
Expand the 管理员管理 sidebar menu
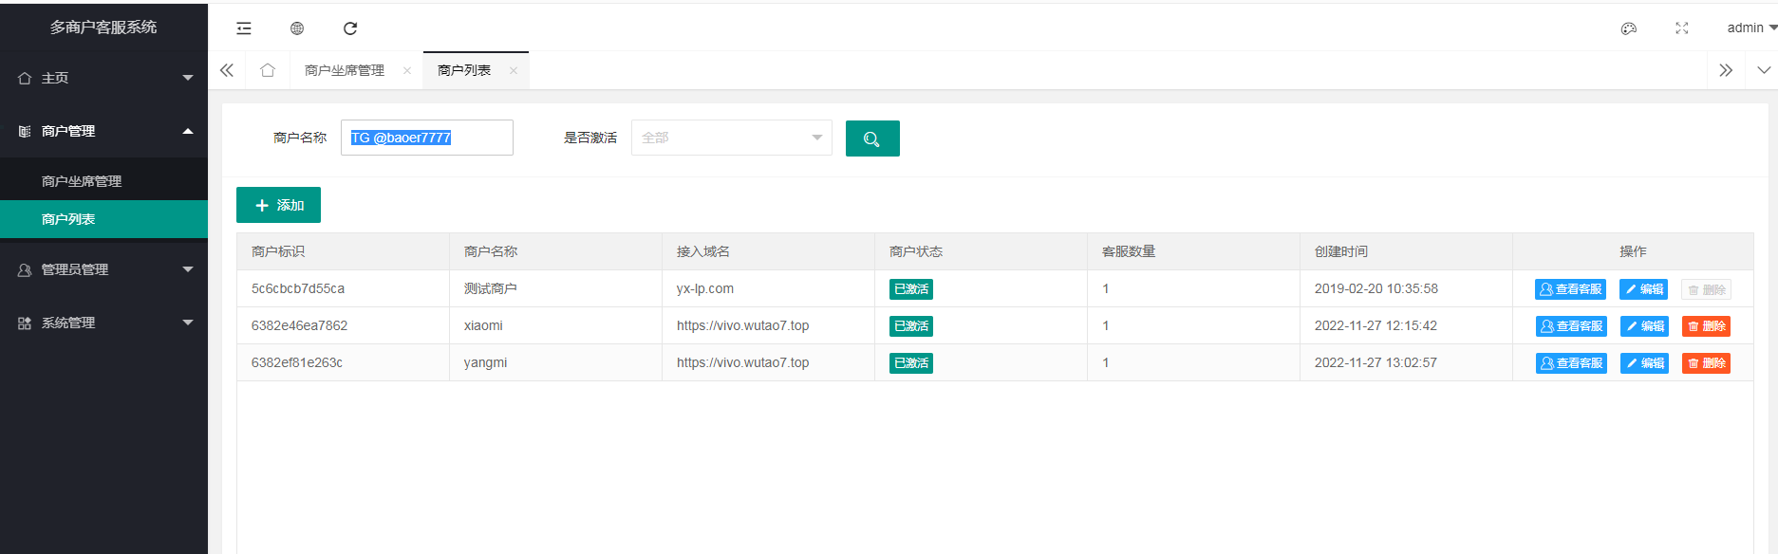pyautogui.click(x=103, y=269)
